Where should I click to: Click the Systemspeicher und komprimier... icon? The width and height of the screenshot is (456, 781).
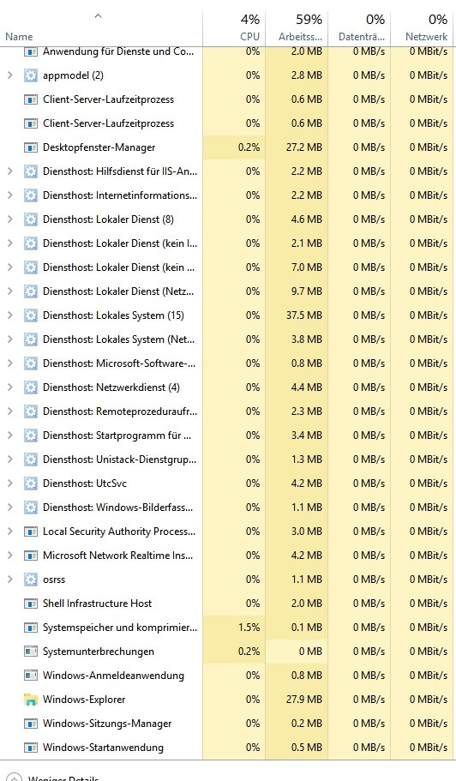[x=31, y=627]
